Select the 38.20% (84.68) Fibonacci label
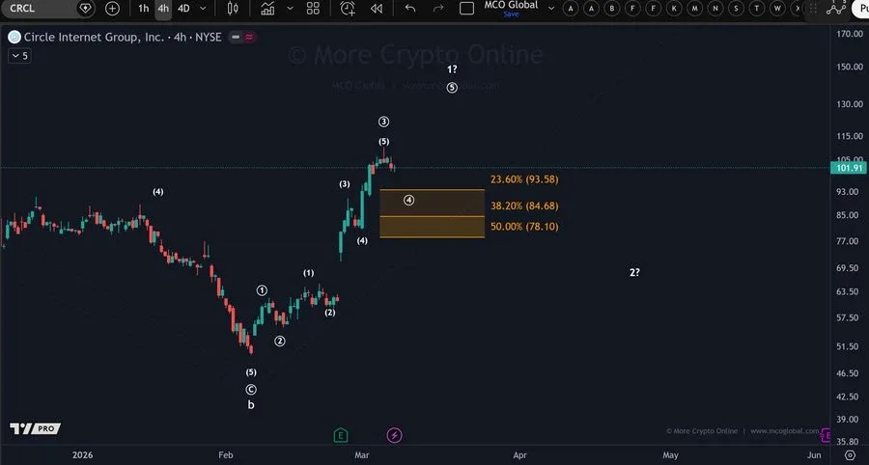Screen dimensions: 869x465 tap(524, 205)
